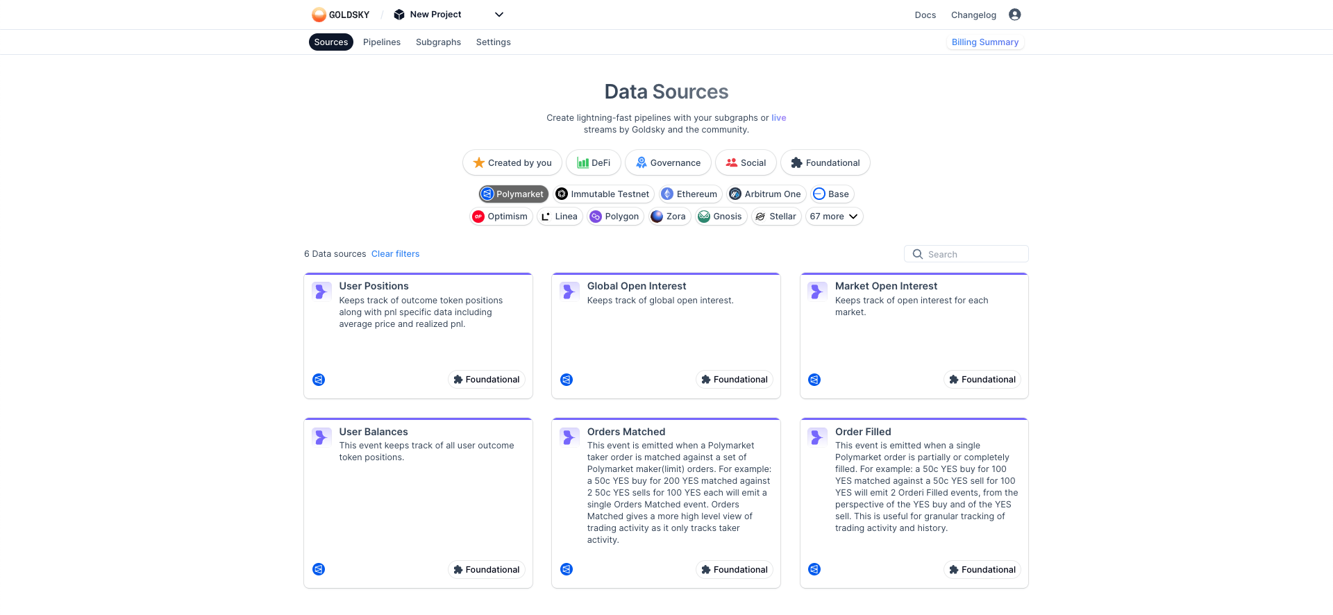Open the Docs page
The image size is (1333, 615).
[925, 15]
